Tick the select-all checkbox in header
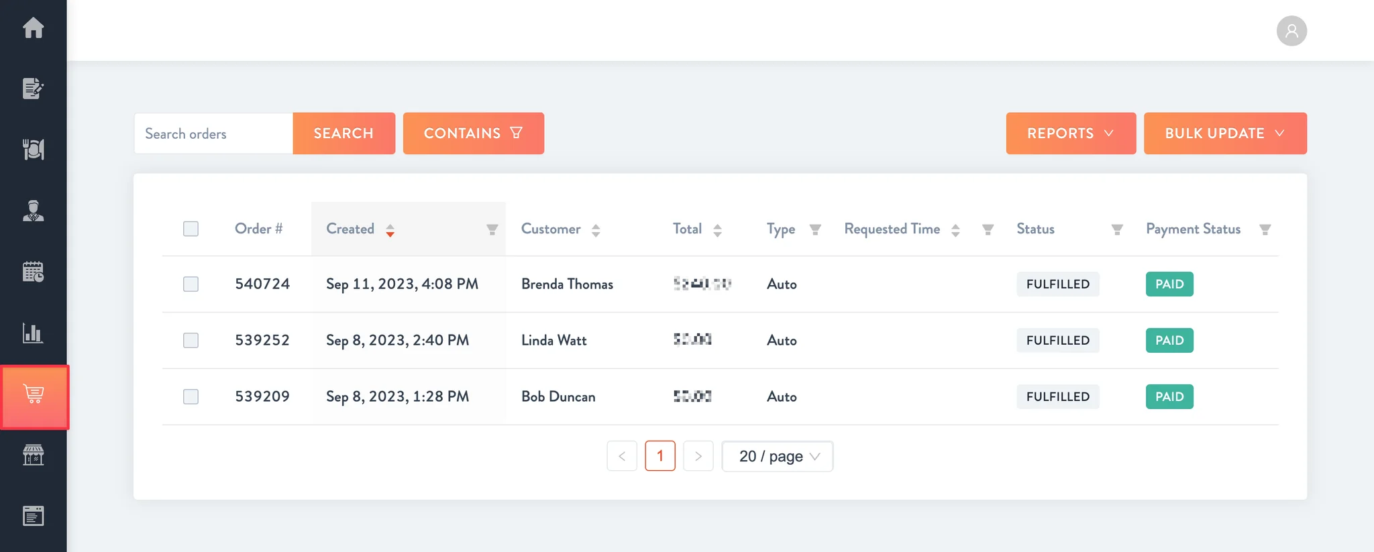 (x=191, y=229)
